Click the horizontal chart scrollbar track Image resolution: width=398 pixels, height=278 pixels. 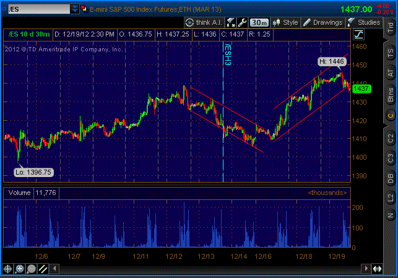click(210, 269)
